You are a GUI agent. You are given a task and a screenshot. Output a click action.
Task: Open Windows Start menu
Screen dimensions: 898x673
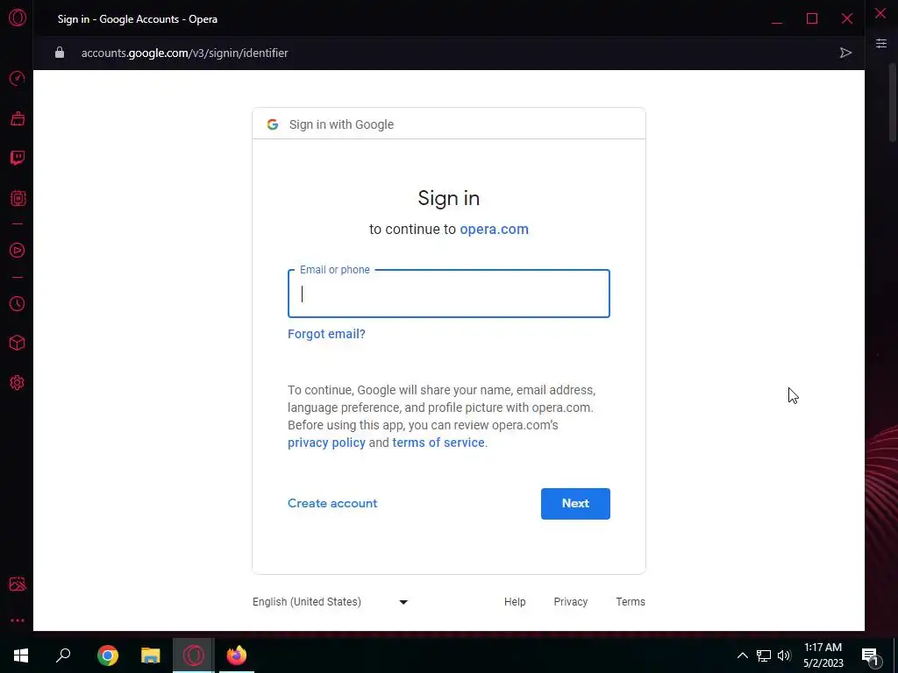(x=21, y=655)
